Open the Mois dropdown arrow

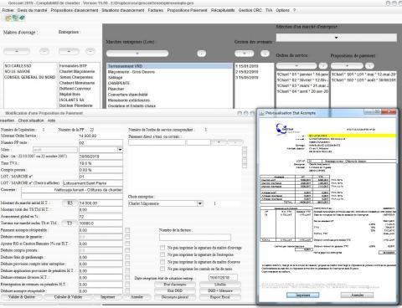tap(120, 150)
